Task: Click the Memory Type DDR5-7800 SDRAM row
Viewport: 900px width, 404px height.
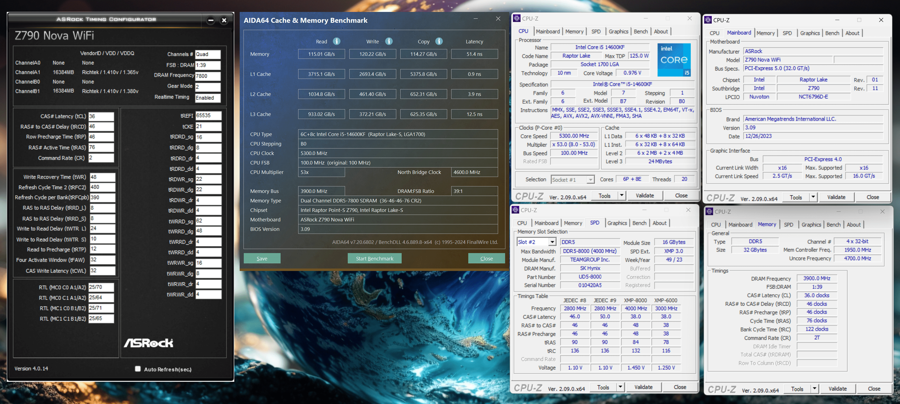Action: (x=398, y=201)
